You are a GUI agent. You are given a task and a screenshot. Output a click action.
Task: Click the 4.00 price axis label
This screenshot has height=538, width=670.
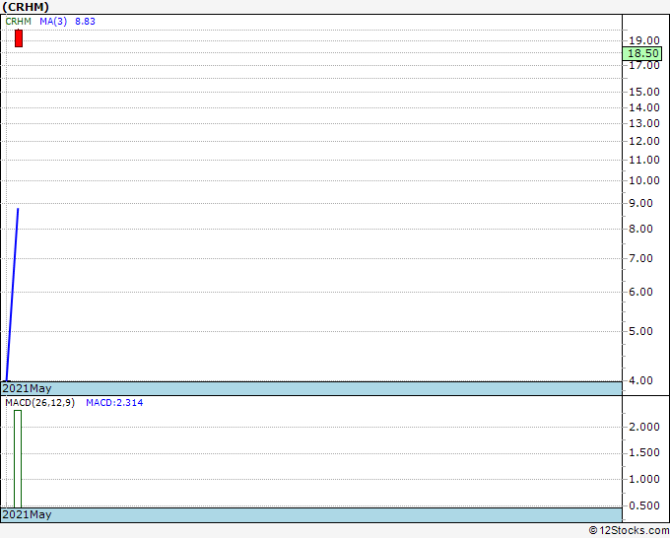(x=641, y=380)
